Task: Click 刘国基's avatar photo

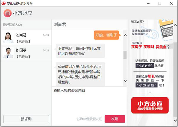Action: pyautogui.click(x=8, y=53)
